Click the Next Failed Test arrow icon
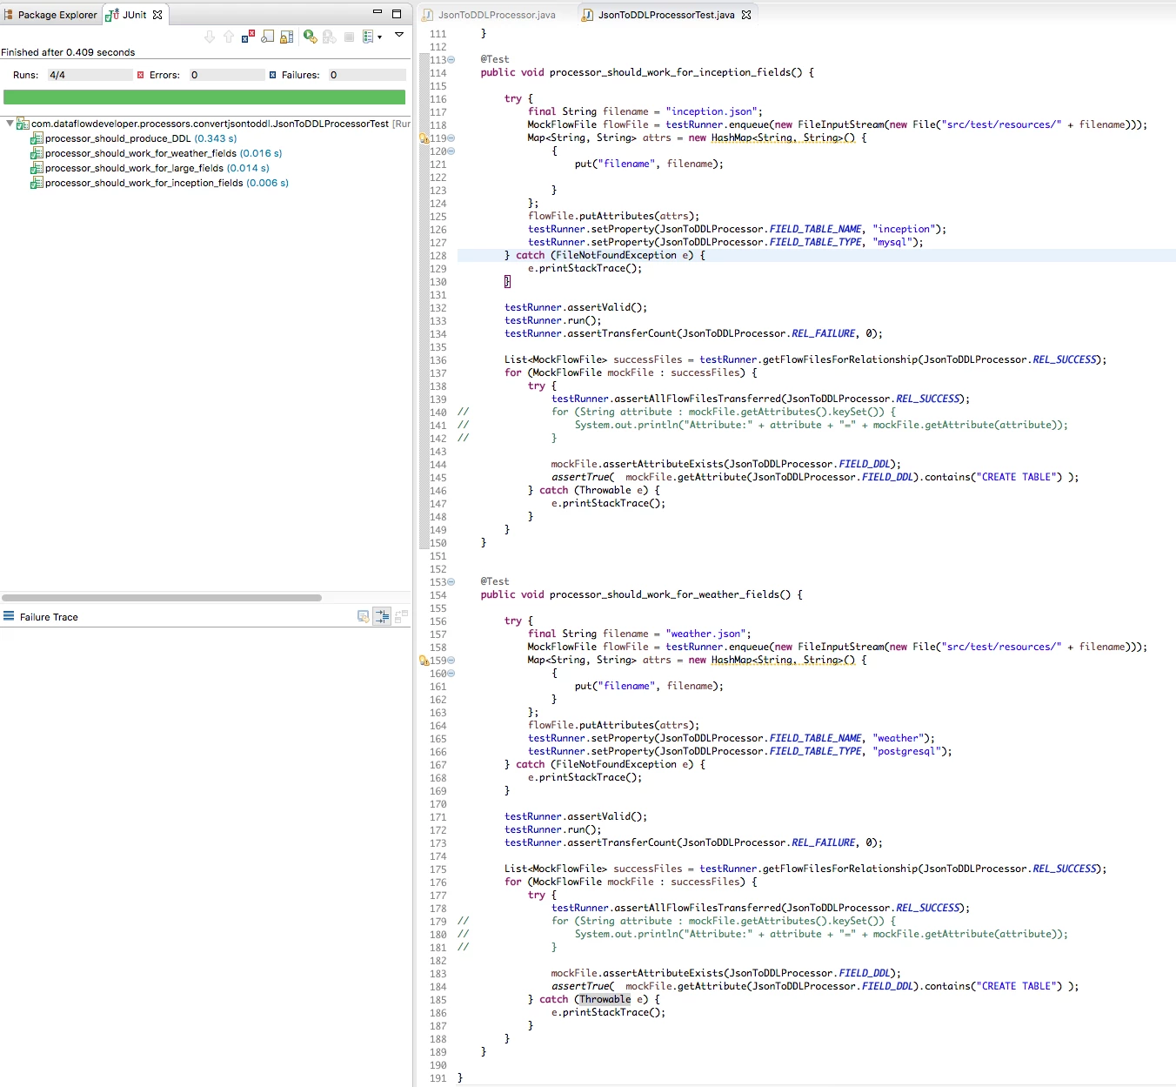 210,37
